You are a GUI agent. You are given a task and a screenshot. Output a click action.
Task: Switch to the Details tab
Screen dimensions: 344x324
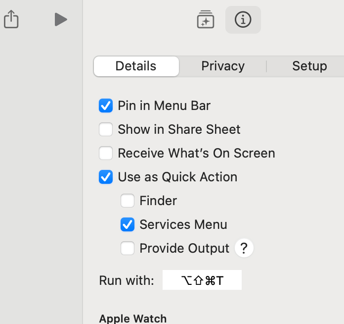coord(136,66)
